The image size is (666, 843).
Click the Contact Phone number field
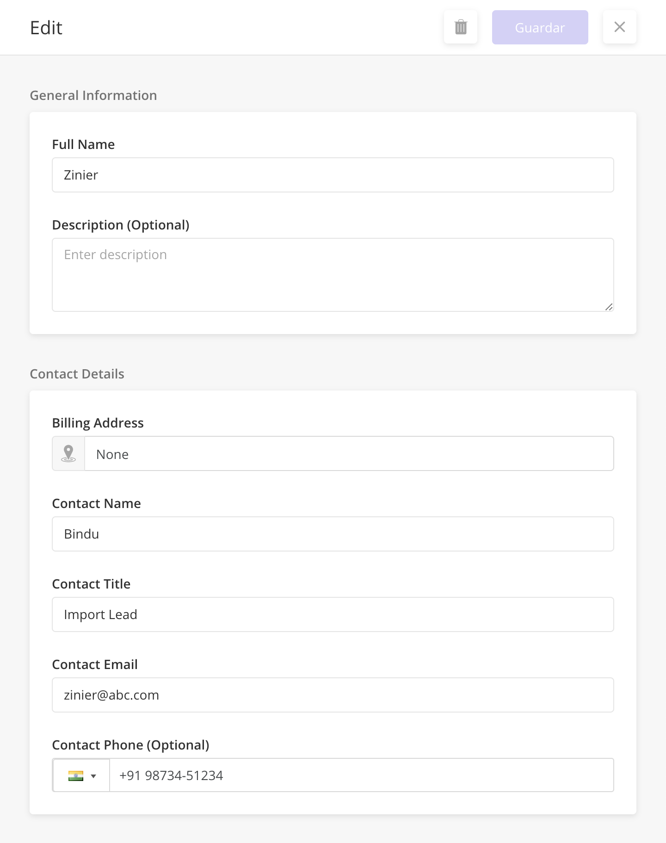coord(362,775)
